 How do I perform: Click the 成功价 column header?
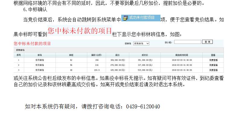(145, 55)
